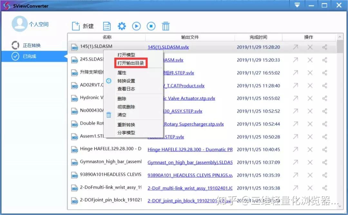
Task: Start conversion using the play icon
Action: click(x=136, y=26)
